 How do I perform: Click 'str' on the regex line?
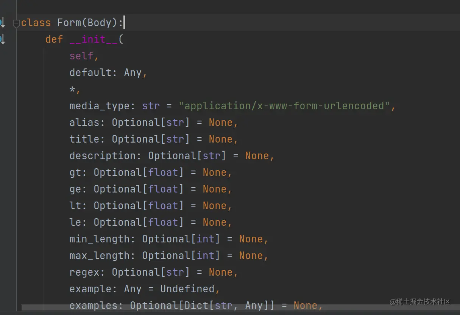coord(175,272)
